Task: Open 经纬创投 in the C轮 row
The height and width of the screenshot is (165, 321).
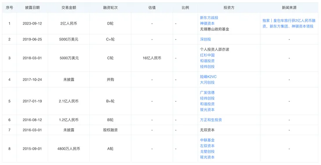Action: pos(207,67)
